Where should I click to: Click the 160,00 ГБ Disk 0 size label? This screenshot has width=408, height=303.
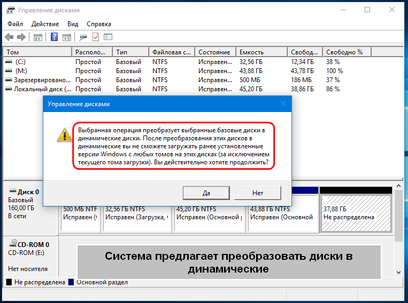coord(21,208)
